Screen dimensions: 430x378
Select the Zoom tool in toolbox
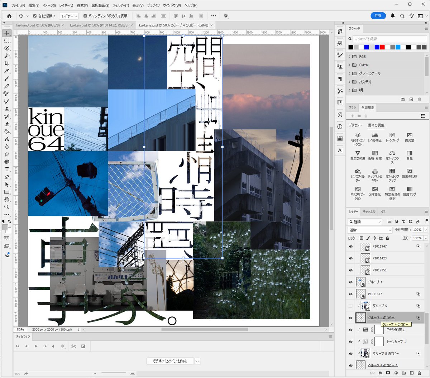tap(6, 207)
